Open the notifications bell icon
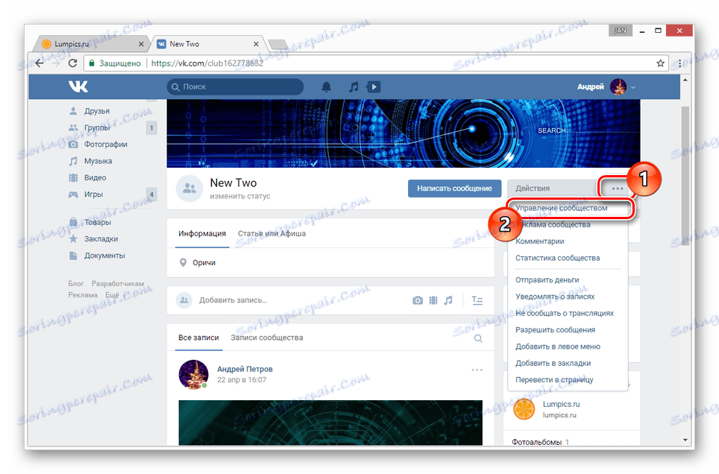The image size is (719, 474). pos(326,86)
